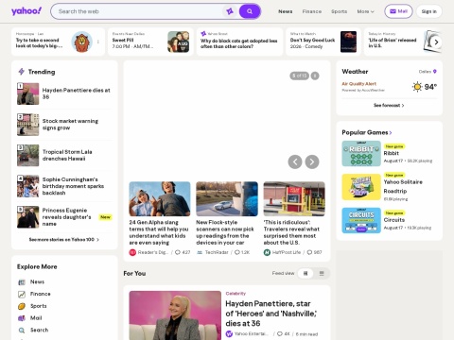Screen dimensions: 454x340
Task: Switch feed view to list layout
Action: [322, 273]
